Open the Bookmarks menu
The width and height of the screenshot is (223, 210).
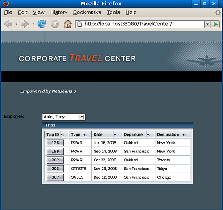(87, 12)
